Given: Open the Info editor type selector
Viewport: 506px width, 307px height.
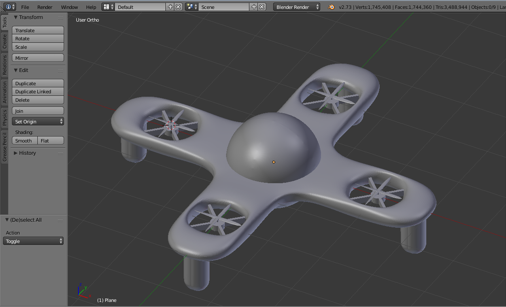Looking at the screenshot, I should tap(10, 7).
